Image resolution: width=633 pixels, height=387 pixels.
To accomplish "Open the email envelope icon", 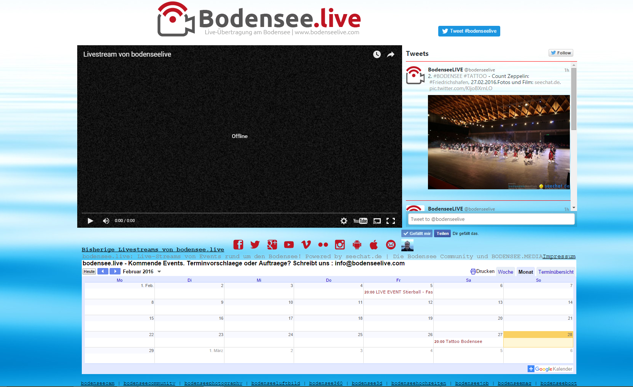I will point(391,244).
